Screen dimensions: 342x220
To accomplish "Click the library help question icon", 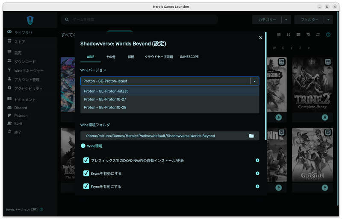I will pos(328,35).
